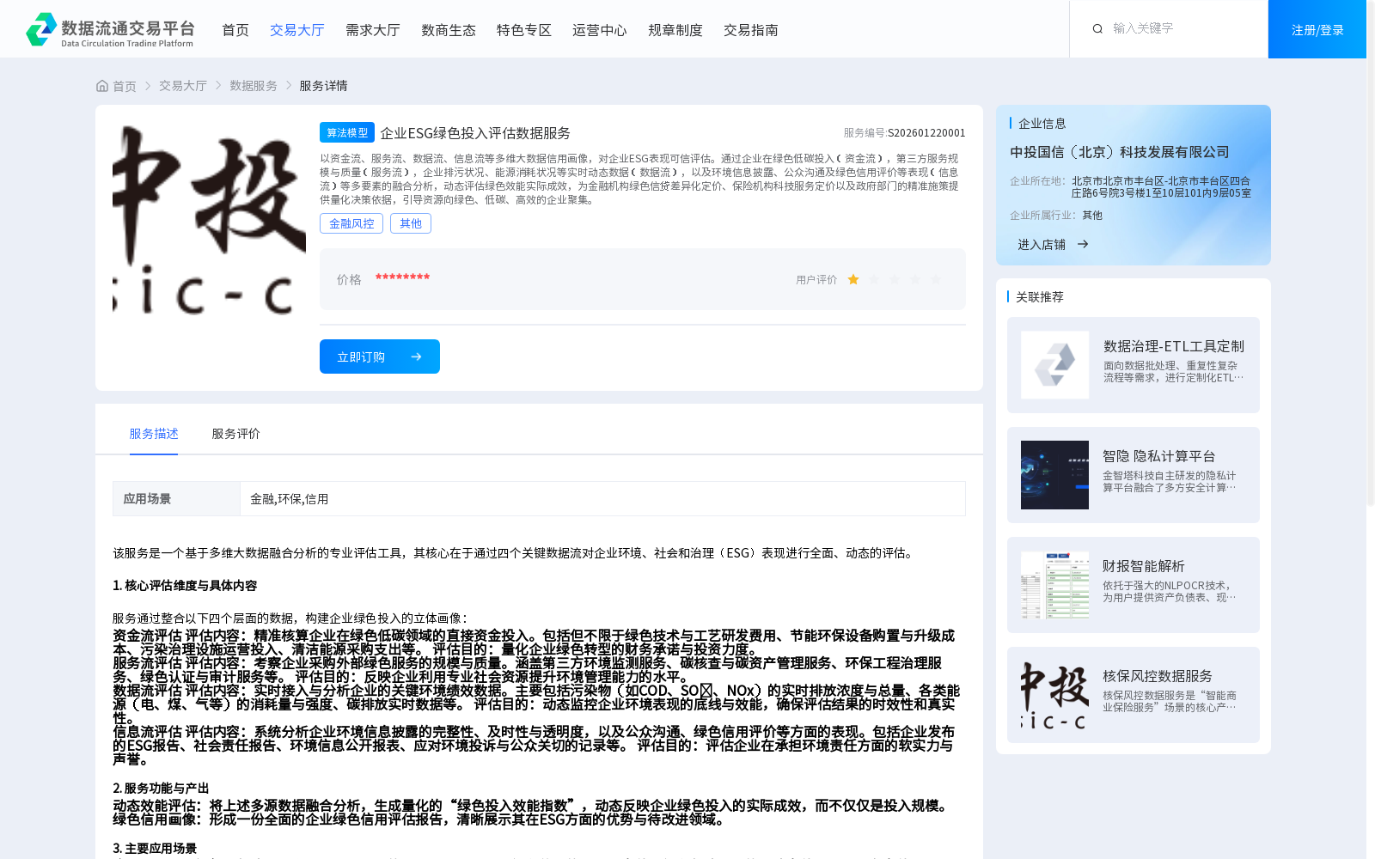
Task: Click the title 企业ESG绿色投入评估数据服务
Action: point(475,133)
